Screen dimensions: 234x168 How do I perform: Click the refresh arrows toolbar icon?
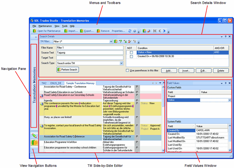coord(130,31)
